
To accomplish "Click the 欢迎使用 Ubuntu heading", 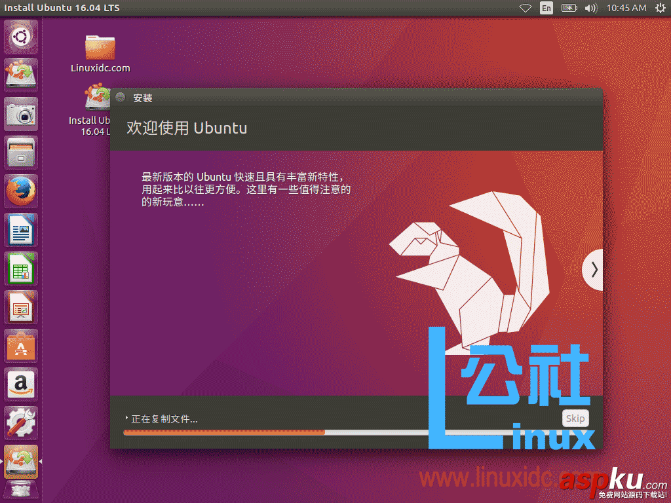I will (187, 128).
